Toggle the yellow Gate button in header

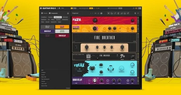tap(91, 8)
